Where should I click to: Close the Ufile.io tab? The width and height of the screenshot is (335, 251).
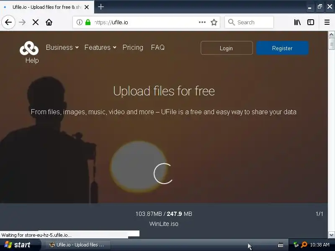(x=87, y=7)
